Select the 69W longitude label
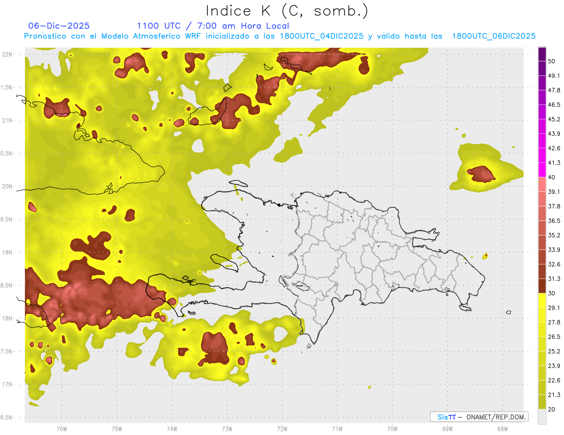564x435 pixels. coord(447,428)
